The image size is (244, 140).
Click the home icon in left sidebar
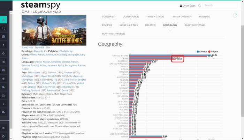[x=3, y=20]
